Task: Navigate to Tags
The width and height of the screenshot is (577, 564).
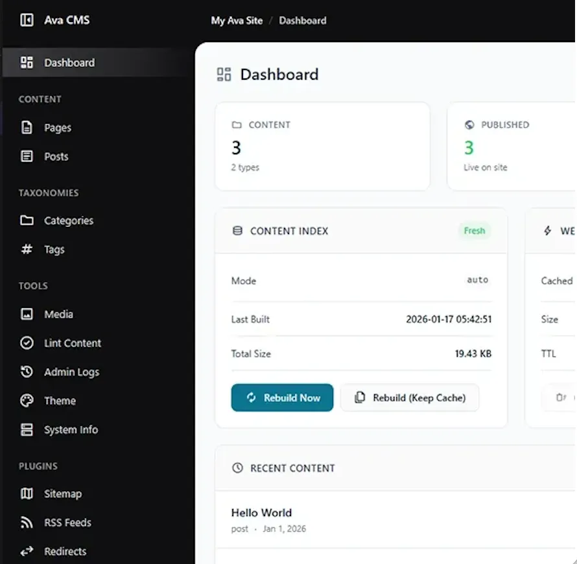Action: click(97, 250)
